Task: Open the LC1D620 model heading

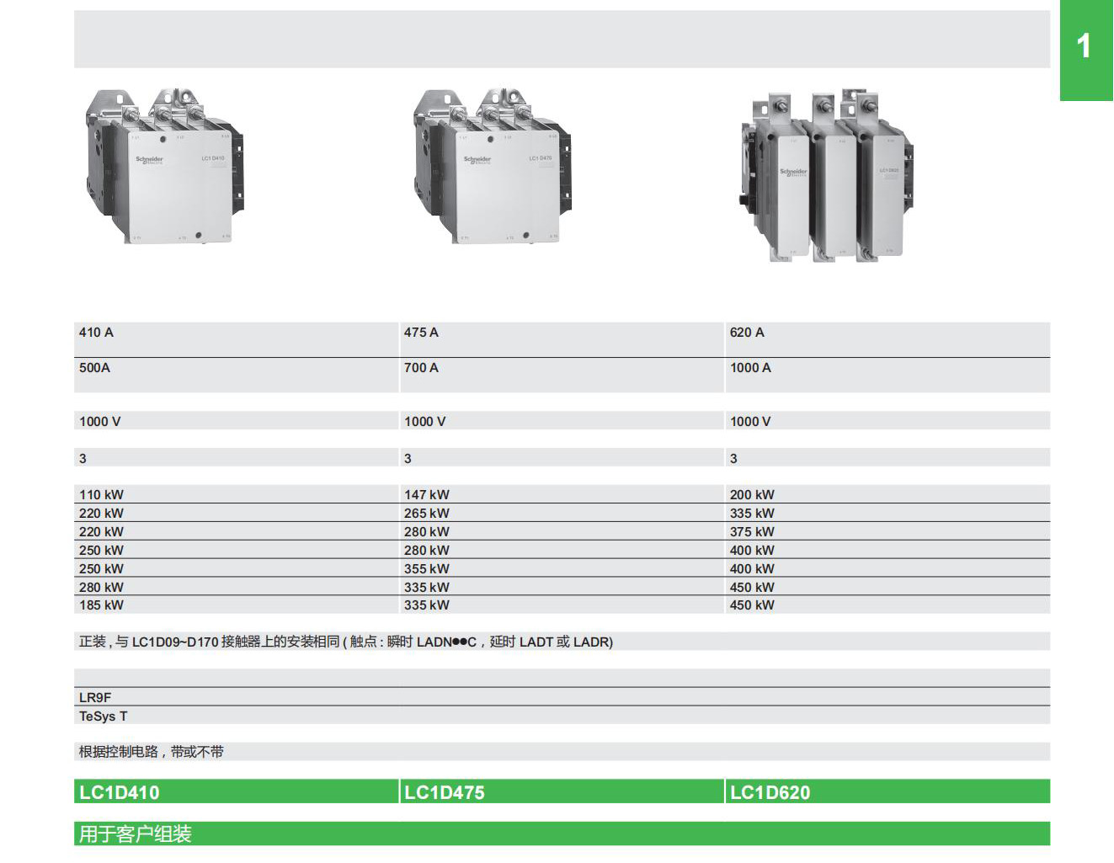Action: [x=770, y=792]
